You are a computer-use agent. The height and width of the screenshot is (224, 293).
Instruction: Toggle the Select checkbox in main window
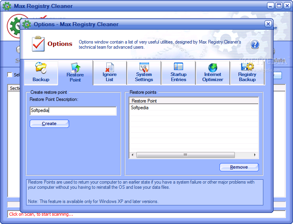[10, 75]
